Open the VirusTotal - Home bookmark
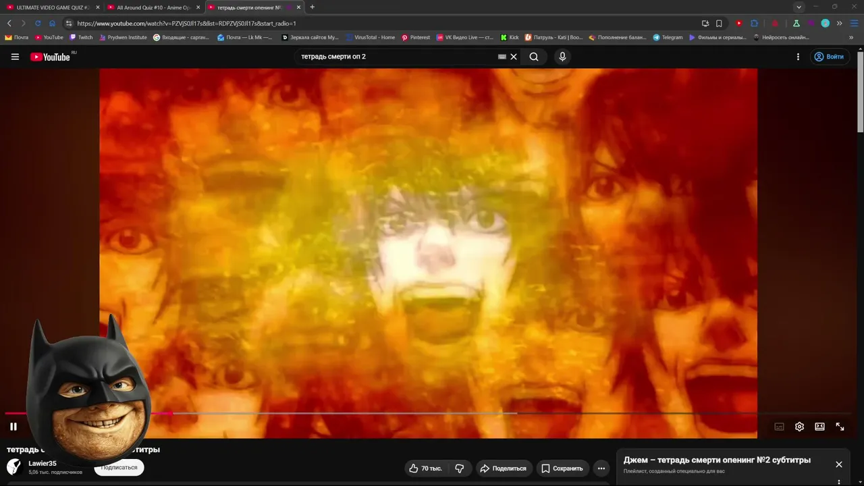 pyautogui.click(x=370, y=37)
